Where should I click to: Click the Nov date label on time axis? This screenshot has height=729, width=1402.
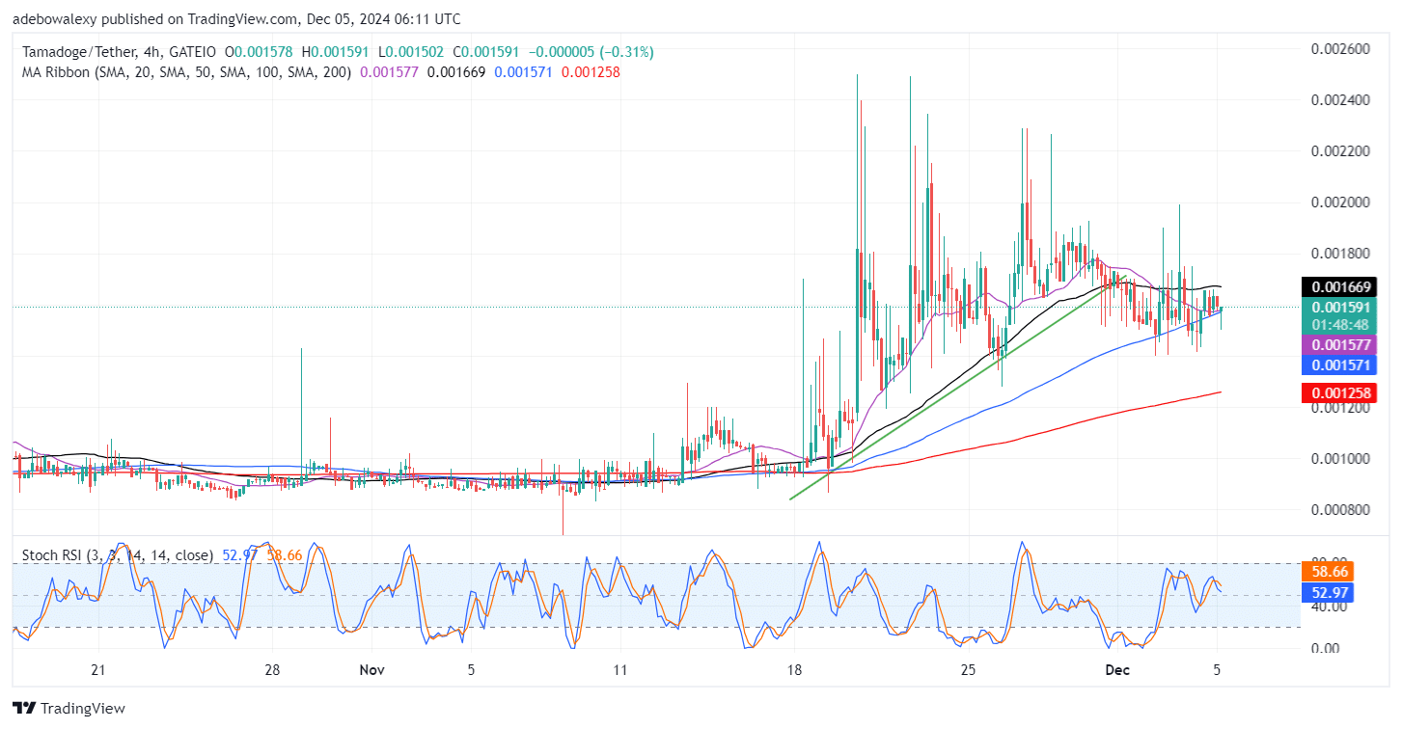(x=371, y=669)
